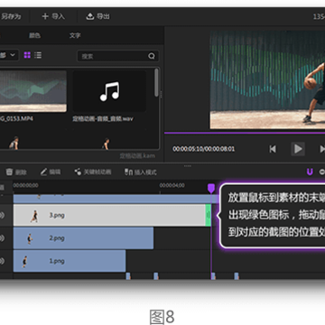Open the edit pencil tool
Image resolution: width=325 pixels, height=325 pixels.
tap(51, 172)
